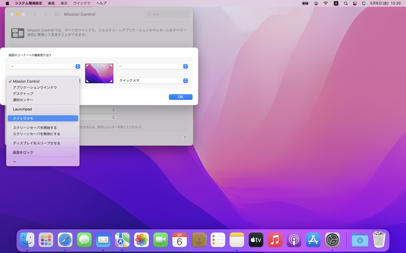Open Trash in the Dock
This screenshot has width=406, height=253.
(379, 239)
